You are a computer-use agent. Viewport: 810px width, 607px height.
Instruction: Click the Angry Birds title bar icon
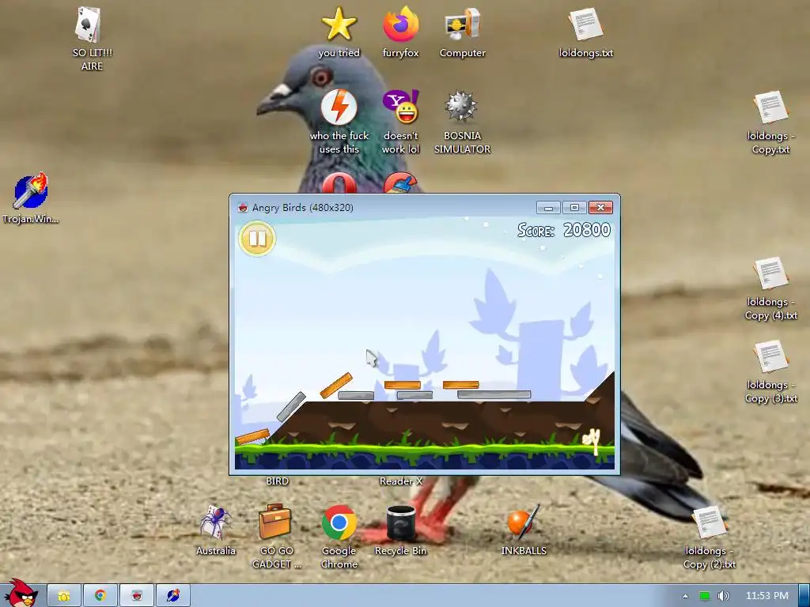[243, 208]
